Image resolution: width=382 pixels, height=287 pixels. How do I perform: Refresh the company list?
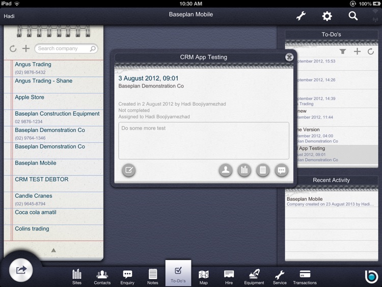(13, 48)
